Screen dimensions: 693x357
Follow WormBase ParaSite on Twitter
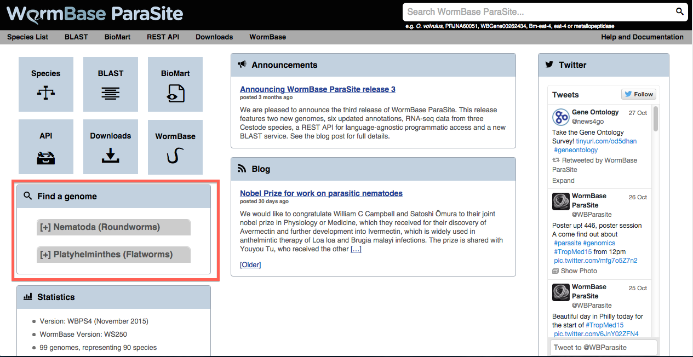(639, 94)
